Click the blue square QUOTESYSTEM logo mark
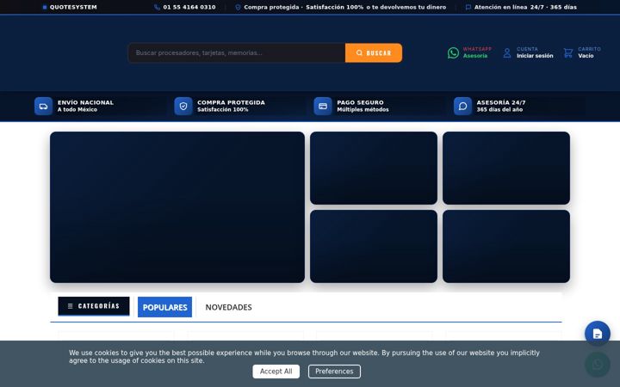 [45, 7]
